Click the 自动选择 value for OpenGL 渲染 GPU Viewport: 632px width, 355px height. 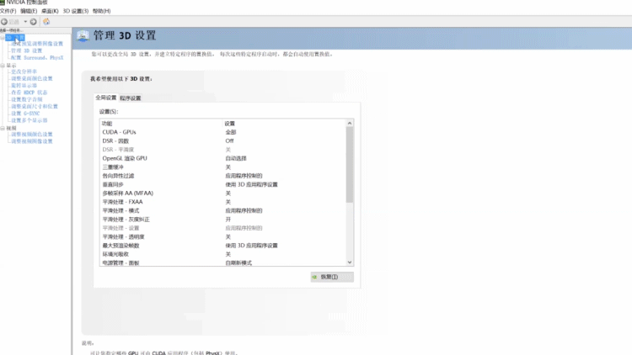tap(236, 158)
